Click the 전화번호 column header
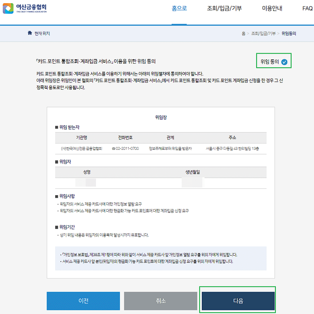This screenshot has height=314, width=314. click(125, 138)
